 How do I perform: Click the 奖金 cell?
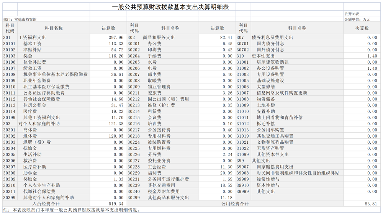(28, 56)
